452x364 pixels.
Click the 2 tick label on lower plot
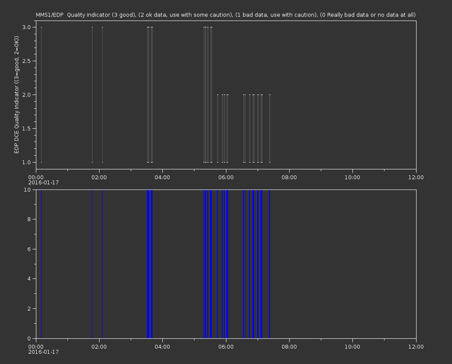29,308
